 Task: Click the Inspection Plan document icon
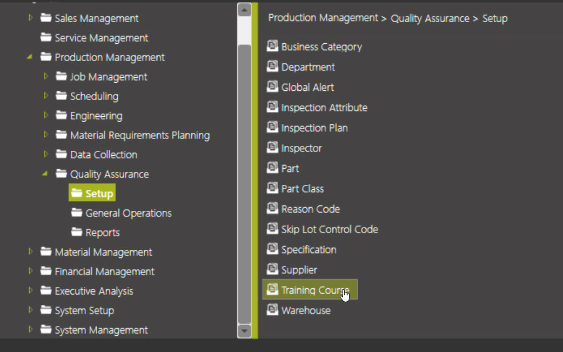pos(272,127)
